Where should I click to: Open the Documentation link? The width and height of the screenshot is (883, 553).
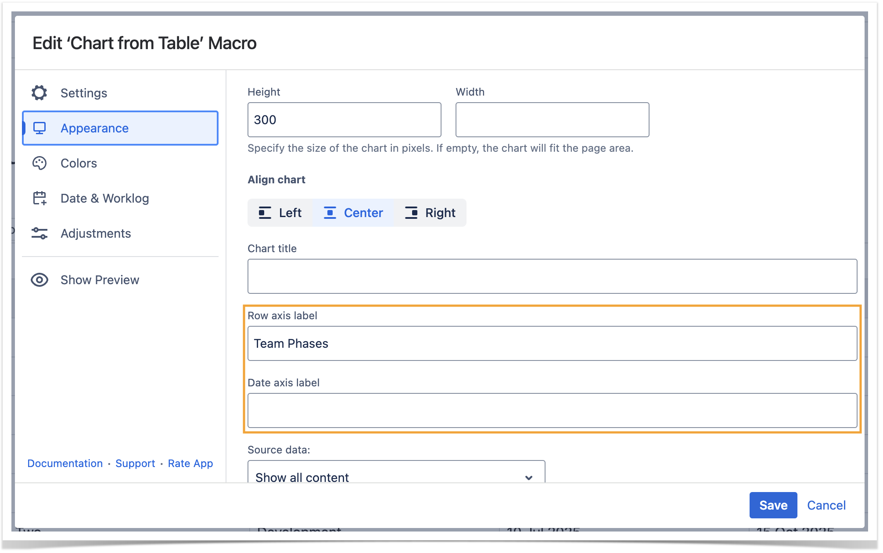click(x=65, y=464)
